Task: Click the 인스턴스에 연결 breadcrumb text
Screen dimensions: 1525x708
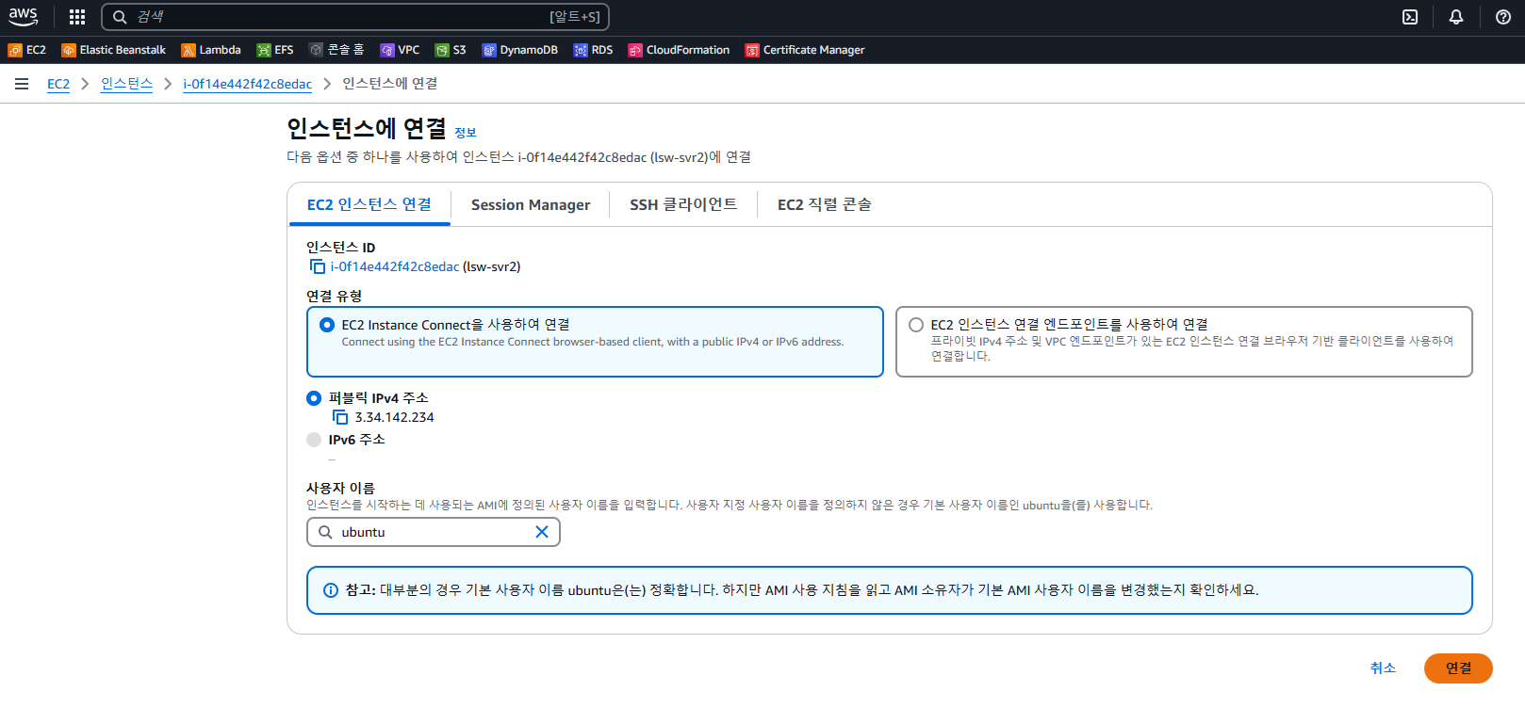Action: pyautogui.click(x=390, y=84)
